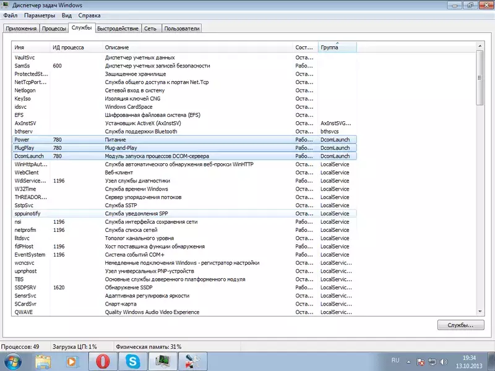Switch to the Быстродействие tab
Viewport: 495px width, 371px height.
click(118, 28)
